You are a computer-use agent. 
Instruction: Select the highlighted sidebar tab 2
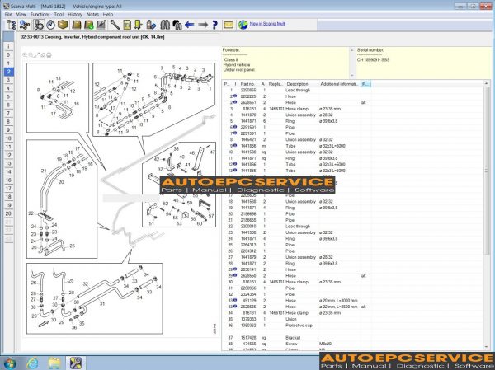(8, 72)
